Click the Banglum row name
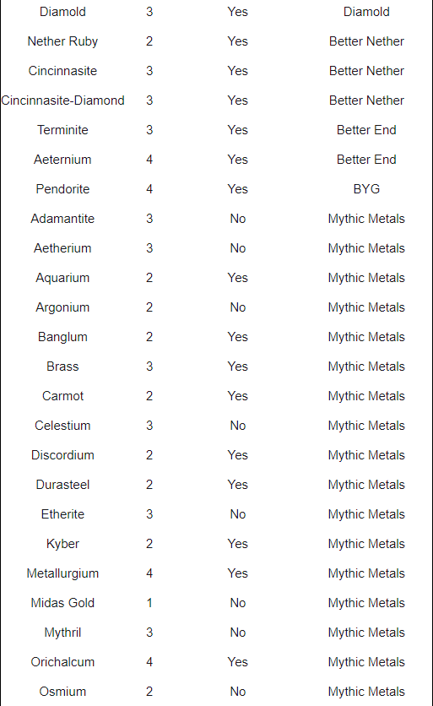Viewport: 433px width, 706px height. coord(62,337)
